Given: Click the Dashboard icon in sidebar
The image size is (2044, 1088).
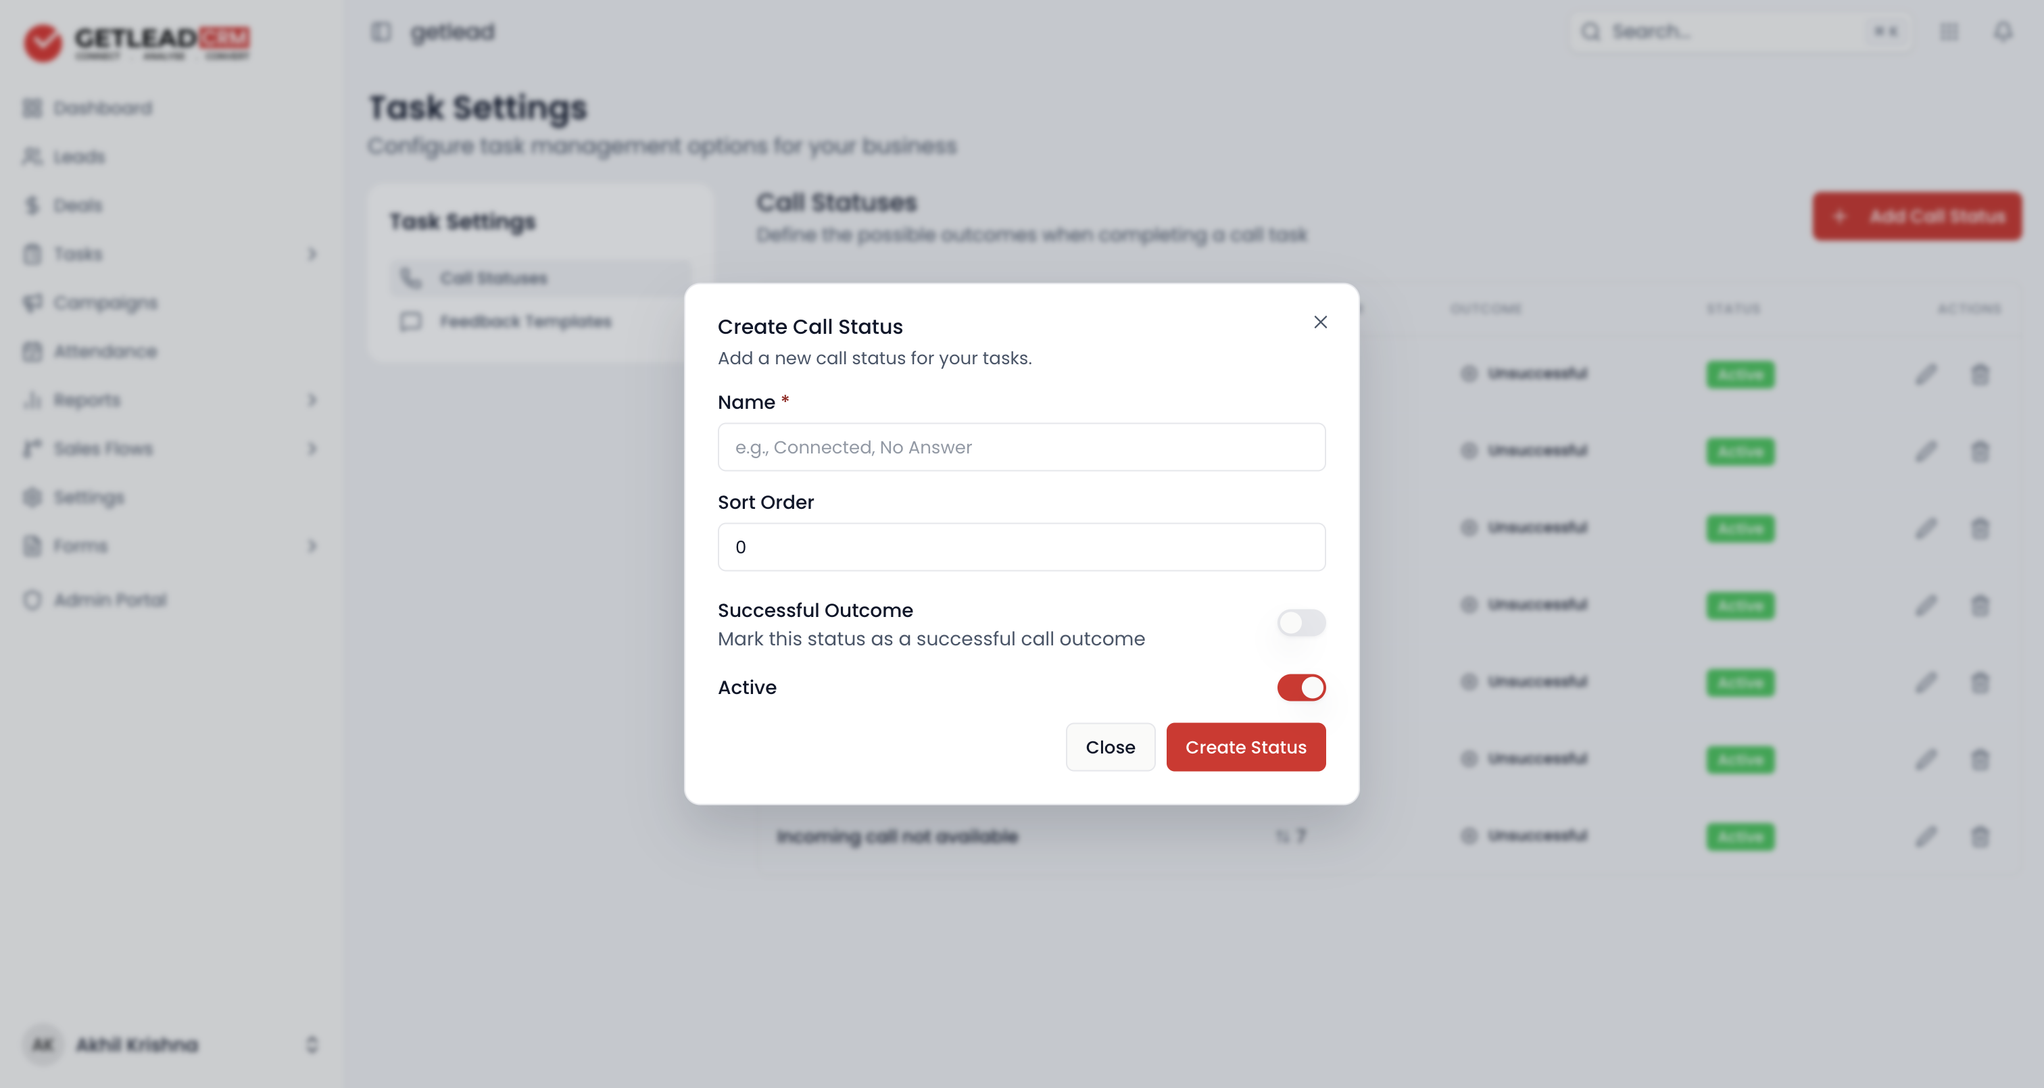Looking at the screenshot, I should tap(32, 108).
